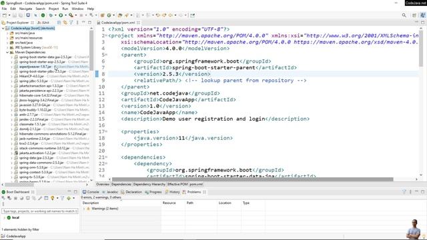Click the Boot Dashboard open console icon
Screen dimensions: 427x240
click(x=28, y=198)
